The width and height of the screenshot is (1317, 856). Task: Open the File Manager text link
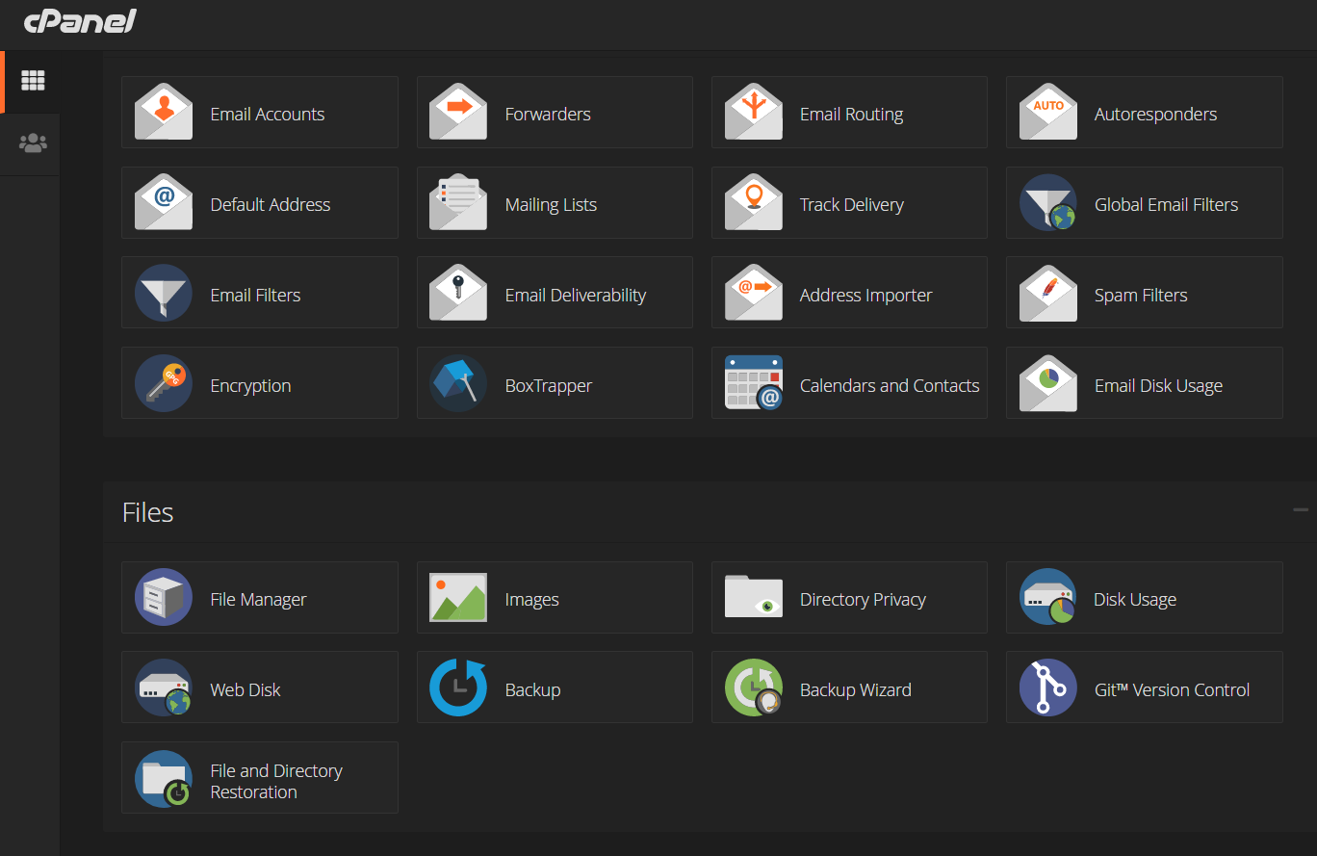pyautogui.click(x=258, y=599)
